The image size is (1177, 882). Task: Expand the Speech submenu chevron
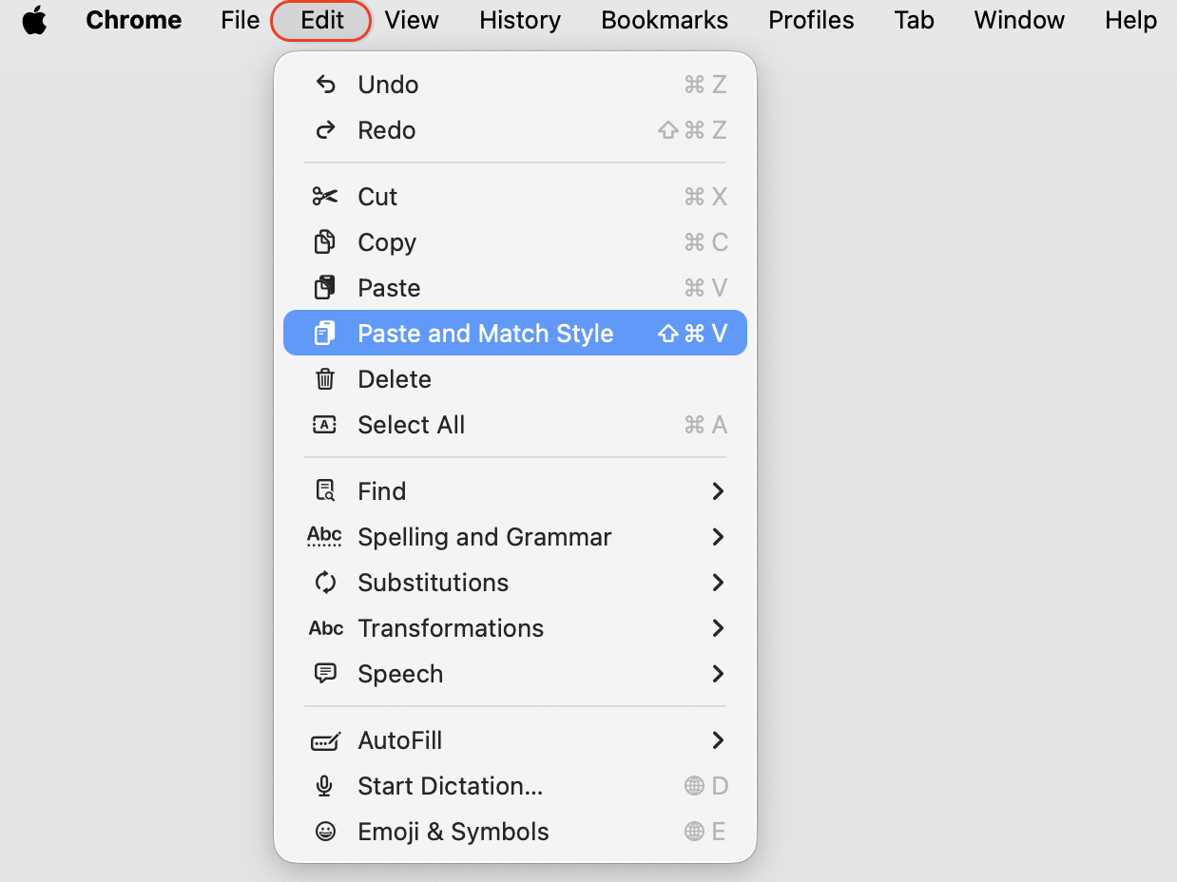[x=718, y=674]
